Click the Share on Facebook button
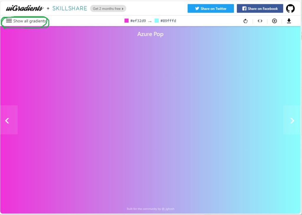The height and width of the screenshot is (215, 302). coord(260,9)
